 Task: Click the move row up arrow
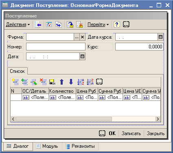click(62, 82)
